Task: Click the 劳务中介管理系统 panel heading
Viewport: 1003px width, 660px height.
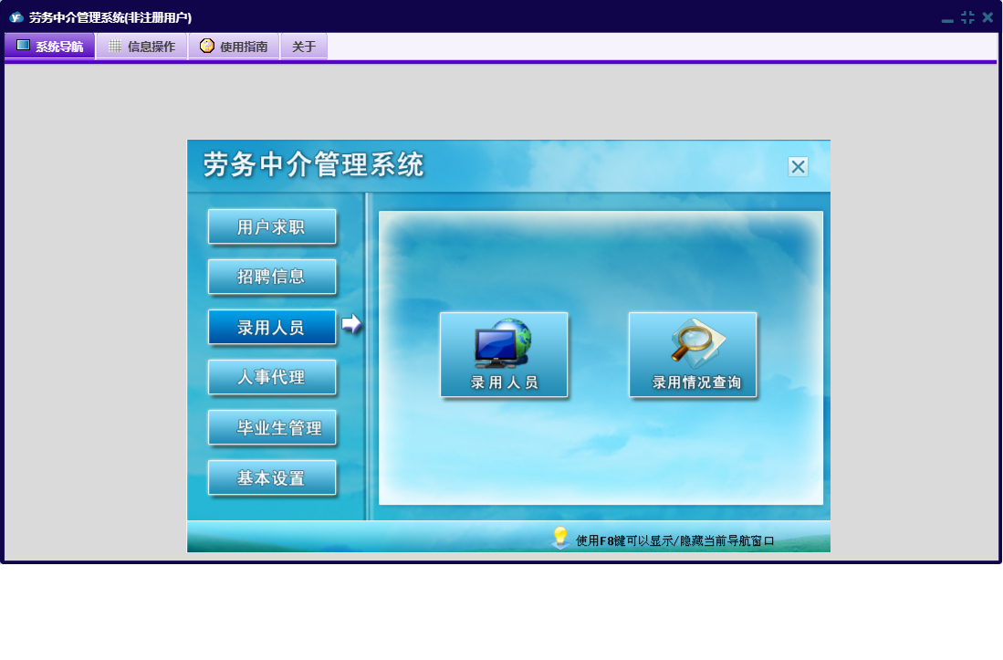Action: pyautogui.click(x=313, y=164)
